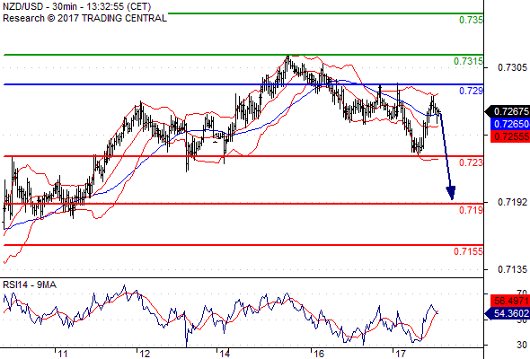Select the red 0.7155 support label

click(468, 251)
